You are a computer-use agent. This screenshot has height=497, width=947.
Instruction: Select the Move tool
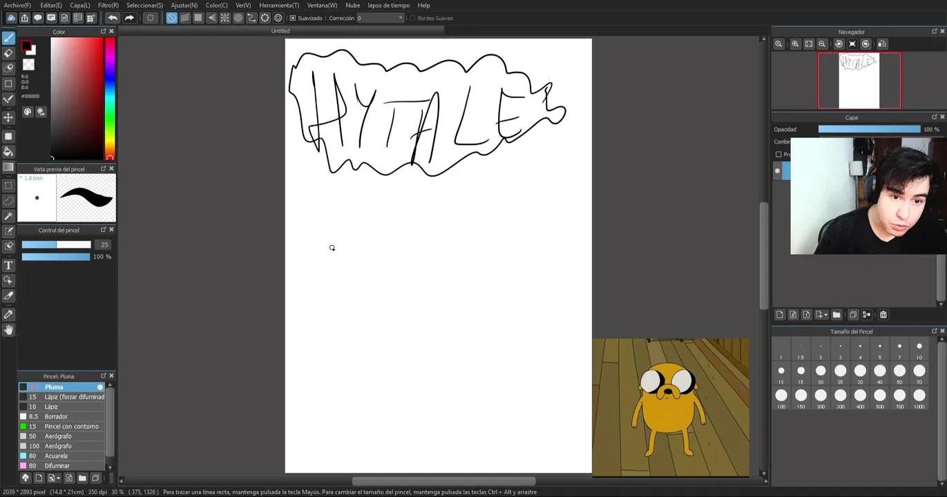click(x=8, y=117)
